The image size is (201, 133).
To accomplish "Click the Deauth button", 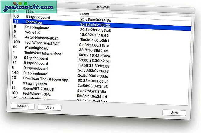I will click(23, 106).
